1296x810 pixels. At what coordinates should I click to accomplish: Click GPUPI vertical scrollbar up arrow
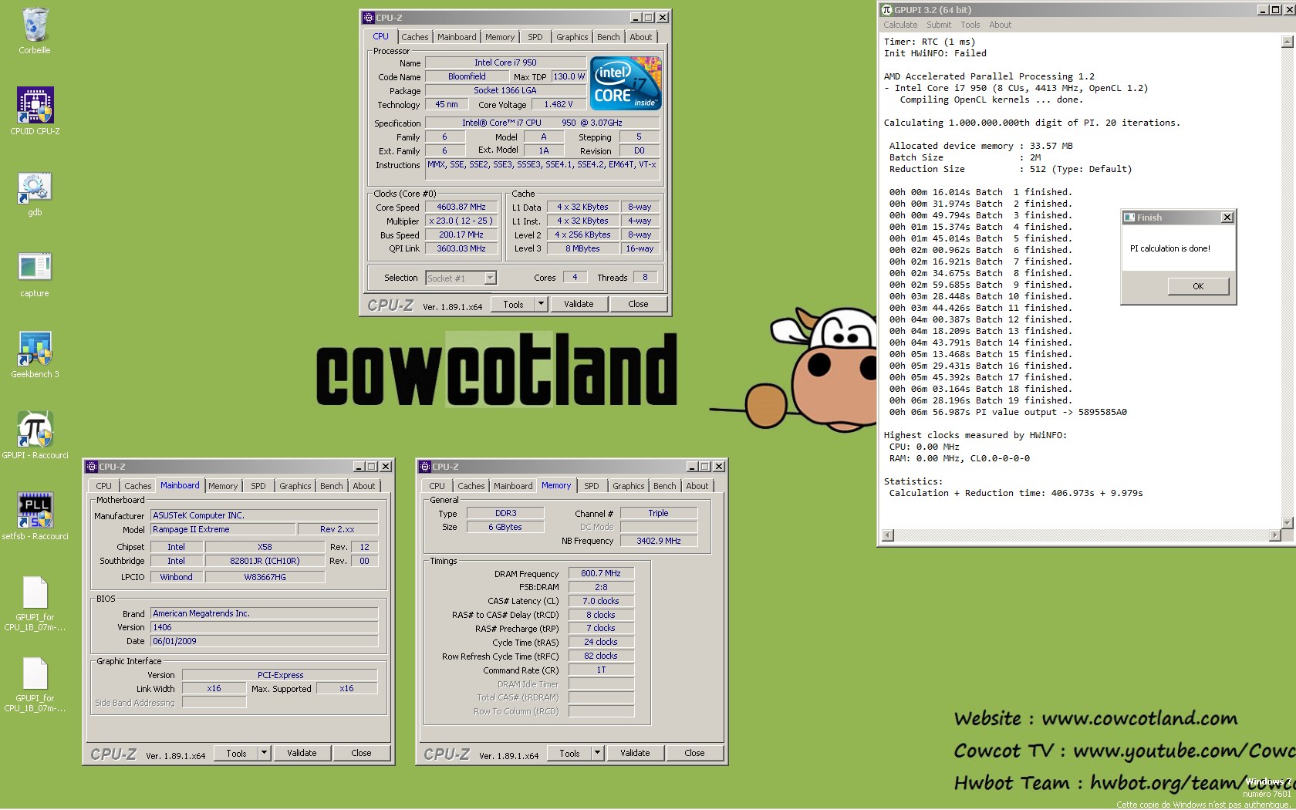(1287, 42)
